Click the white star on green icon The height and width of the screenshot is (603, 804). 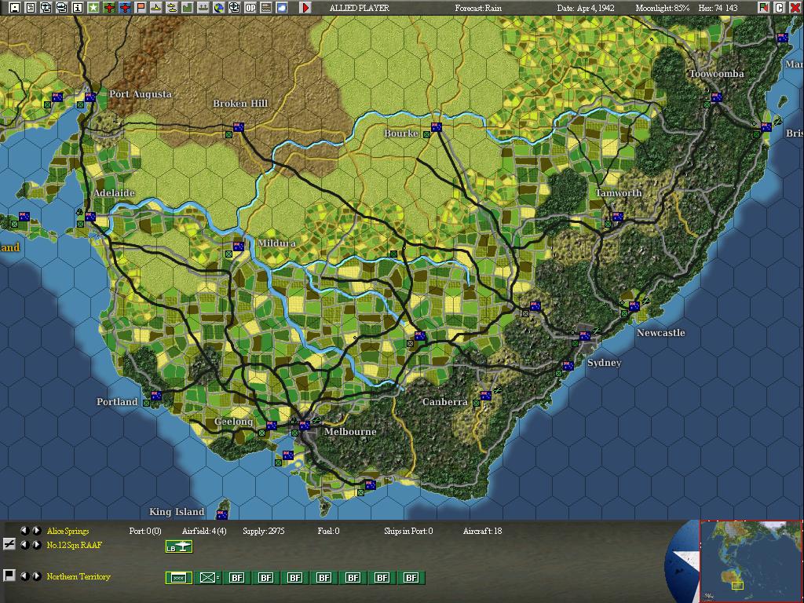point(93,8)
